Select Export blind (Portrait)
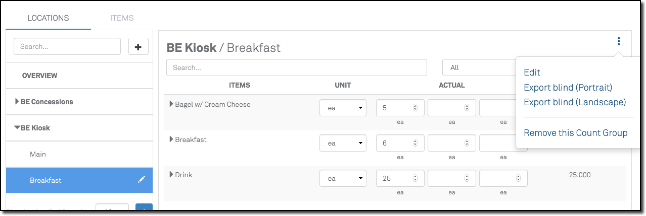 coord(568,88)
